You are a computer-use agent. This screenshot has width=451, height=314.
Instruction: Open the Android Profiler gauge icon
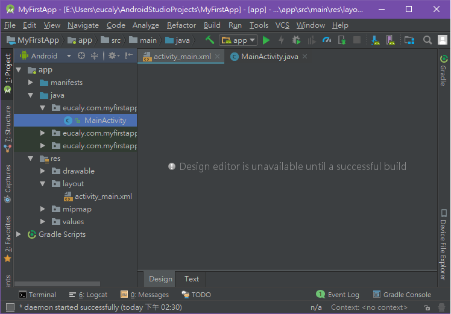(327, 40)
